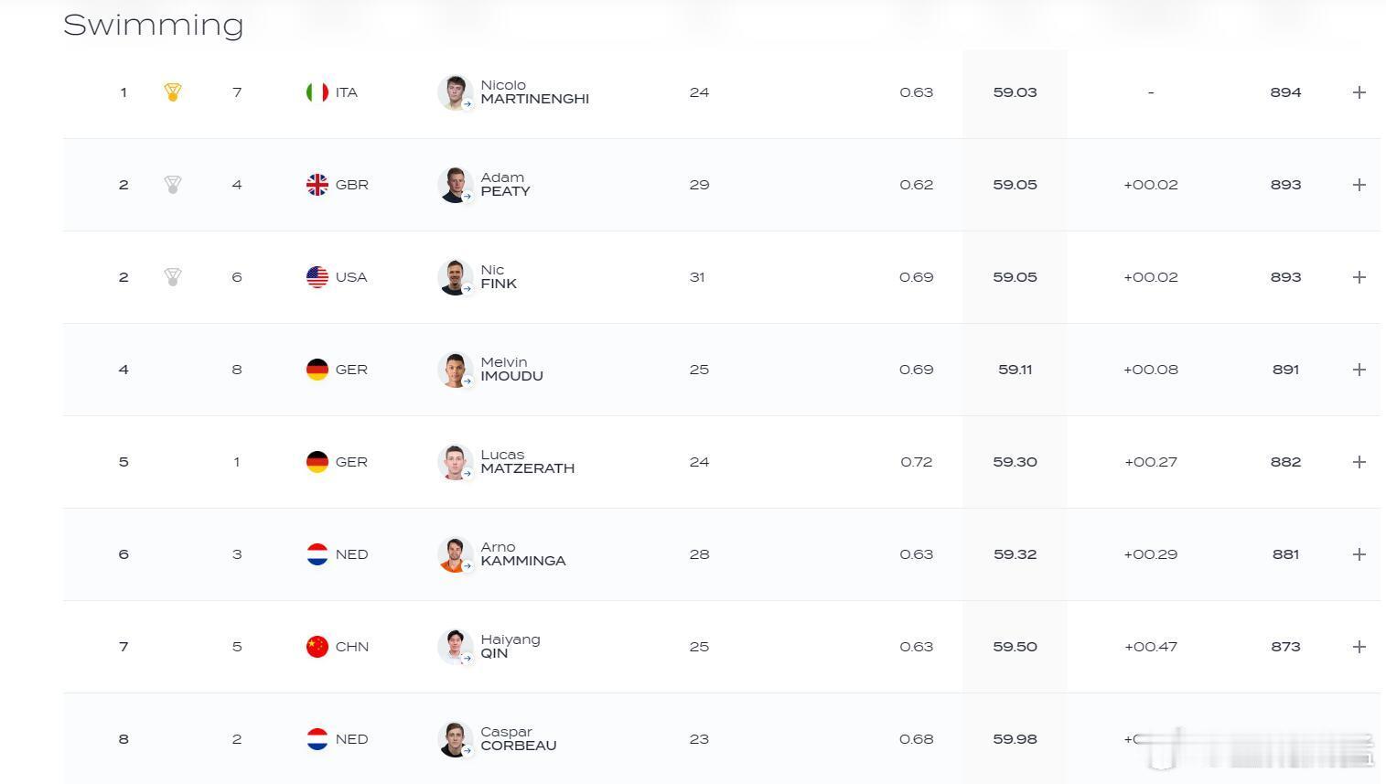Click the silver medal icon beside Nic Fink
Screen dimensions: 1386x784
[x=172, y=277]
